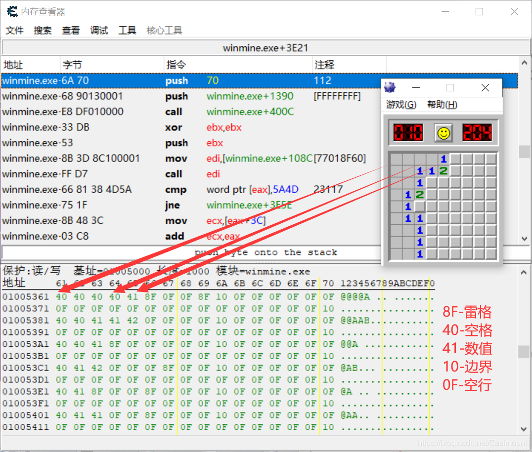The image size is (532, 452).
Task: Click the 42 byte in row 01005381
Action: point(133,321)
